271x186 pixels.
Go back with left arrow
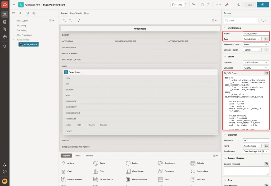(x=14, y=5)
